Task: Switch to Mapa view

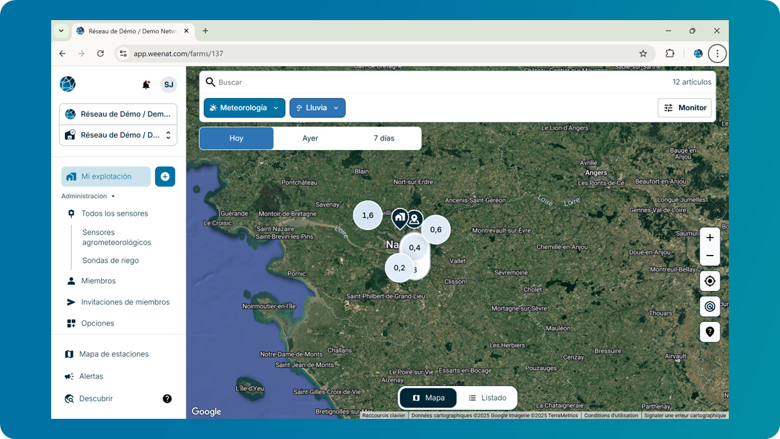Action: [x=428, y=398]
